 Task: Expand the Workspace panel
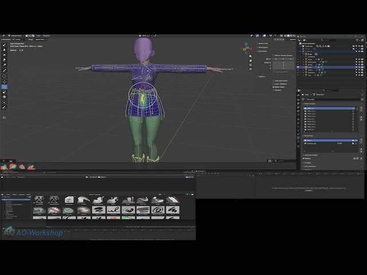click(263, 47)
